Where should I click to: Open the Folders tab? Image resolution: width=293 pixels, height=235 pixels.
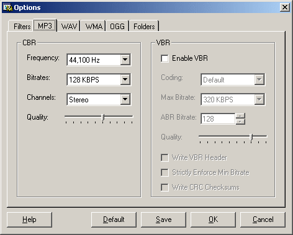(x=144, y=26)
